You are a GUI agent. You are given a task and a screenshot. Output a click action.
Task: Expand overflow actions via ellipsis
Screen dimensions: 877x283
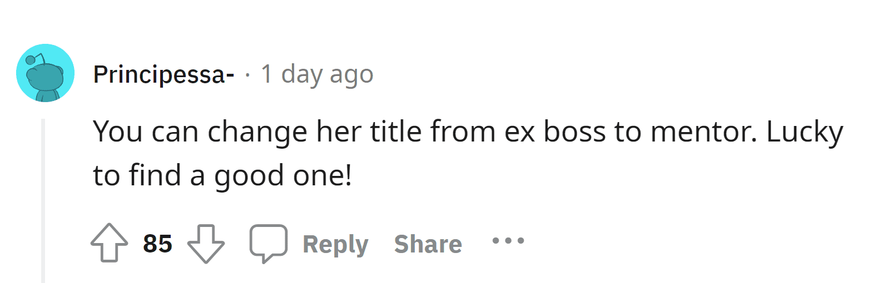[x=508, y=241]
